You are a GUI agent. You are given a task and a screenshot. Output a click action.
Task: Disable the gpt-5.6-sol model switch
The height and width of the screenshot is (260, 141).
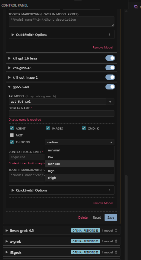coord(110,87)
